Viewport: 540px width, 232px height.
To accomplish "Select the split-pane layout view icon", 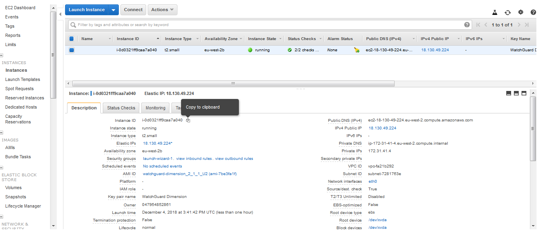I will point(516,93).
